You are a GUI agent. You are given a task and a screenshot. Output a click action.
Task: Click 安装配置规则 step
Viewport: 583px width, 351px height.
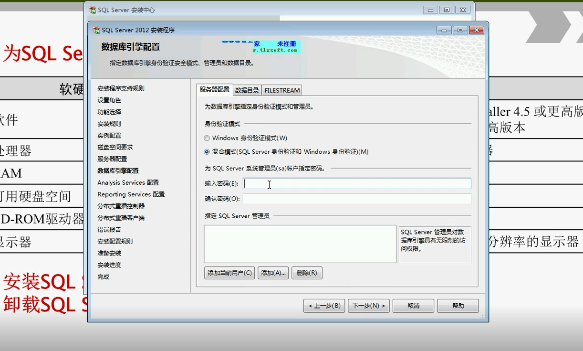[x=115, y=241]
